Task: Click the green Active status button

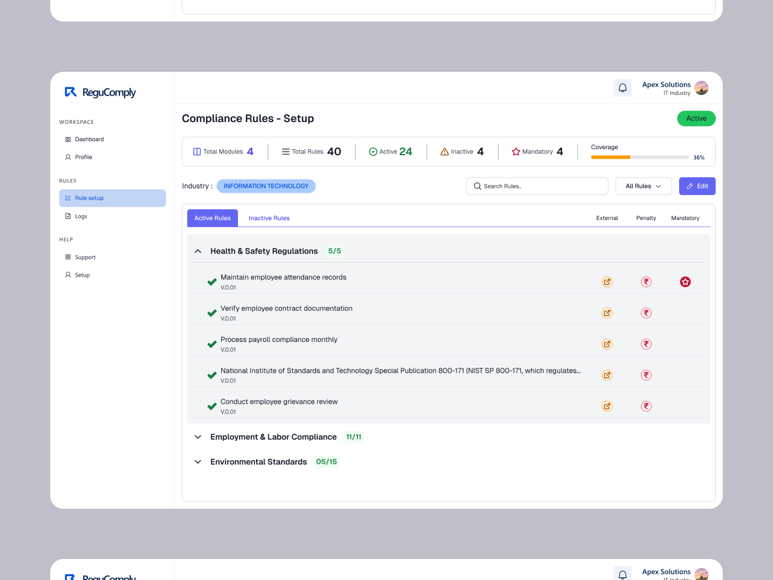Action: click(696, 119)
